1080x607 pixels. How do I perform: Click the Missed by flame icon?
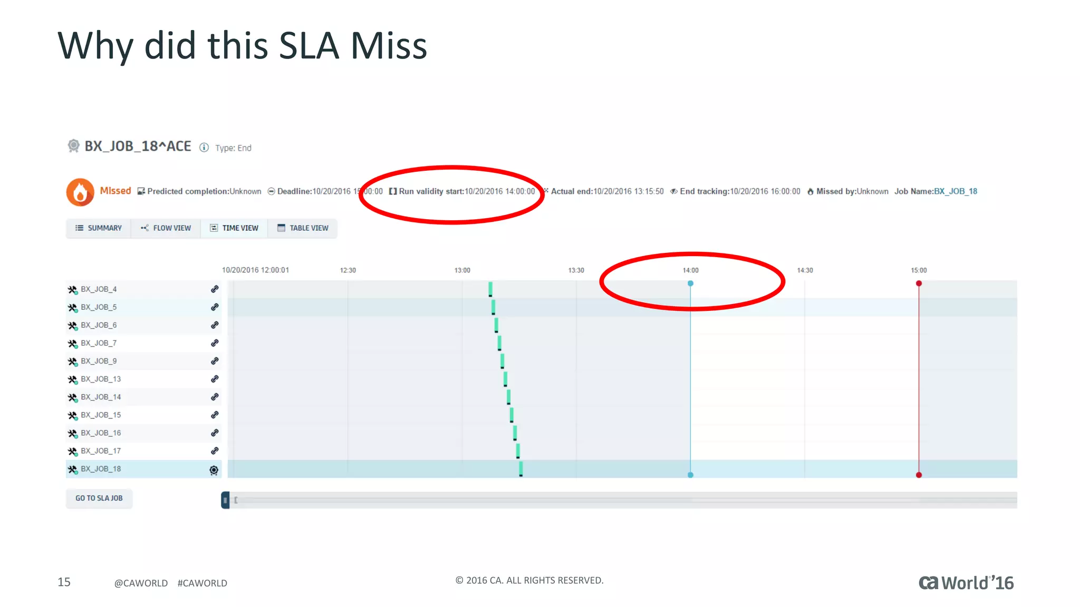pos(810,191)
